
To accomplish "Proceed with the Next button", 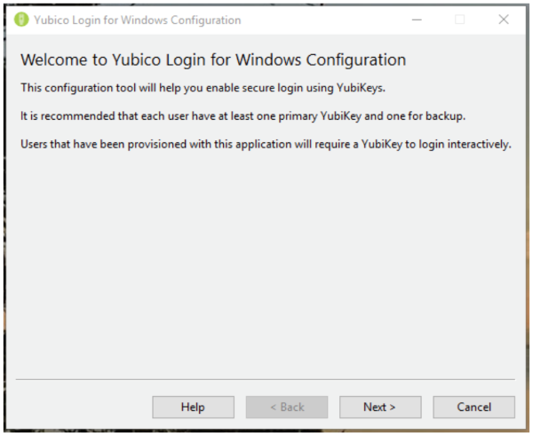I will [380, 407].
